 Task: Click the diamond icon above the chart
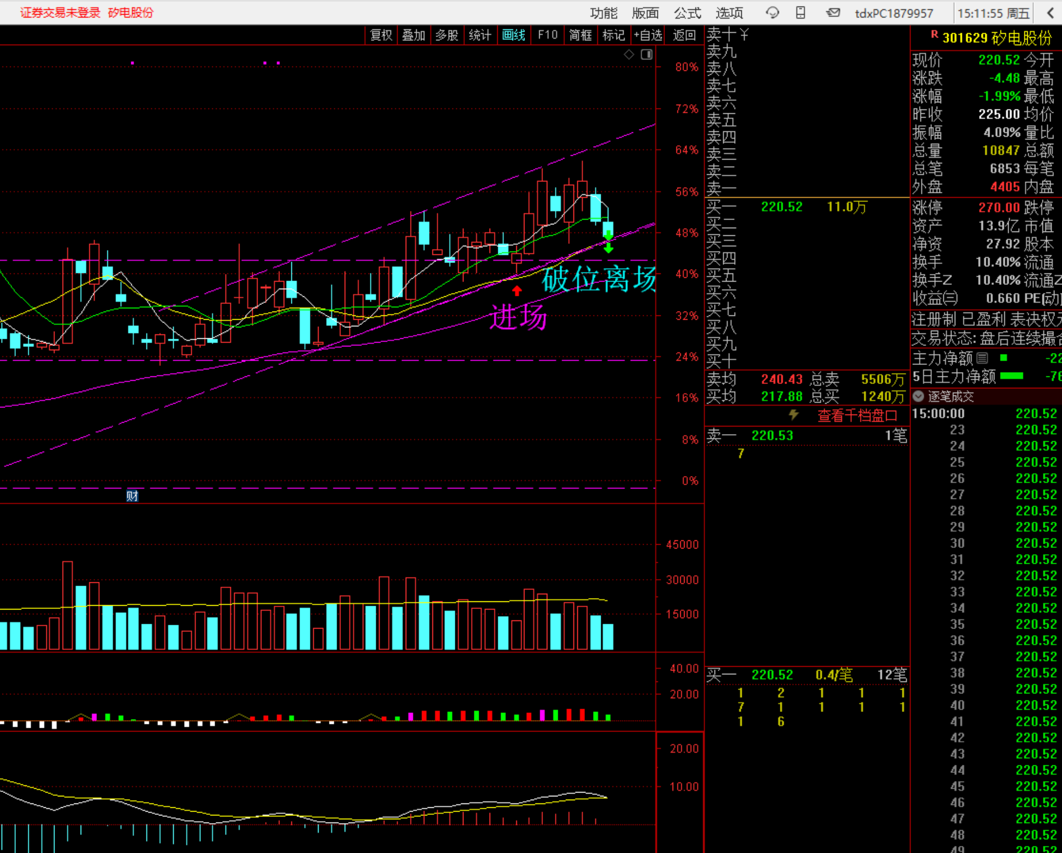pyautogui.click(x=629, y=54)
